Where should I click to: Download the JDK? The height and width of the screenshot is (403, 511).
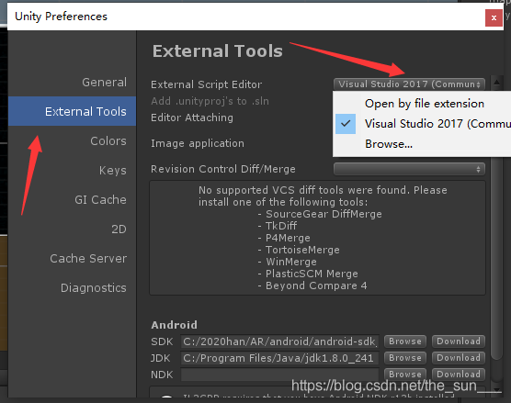[459, 358]
